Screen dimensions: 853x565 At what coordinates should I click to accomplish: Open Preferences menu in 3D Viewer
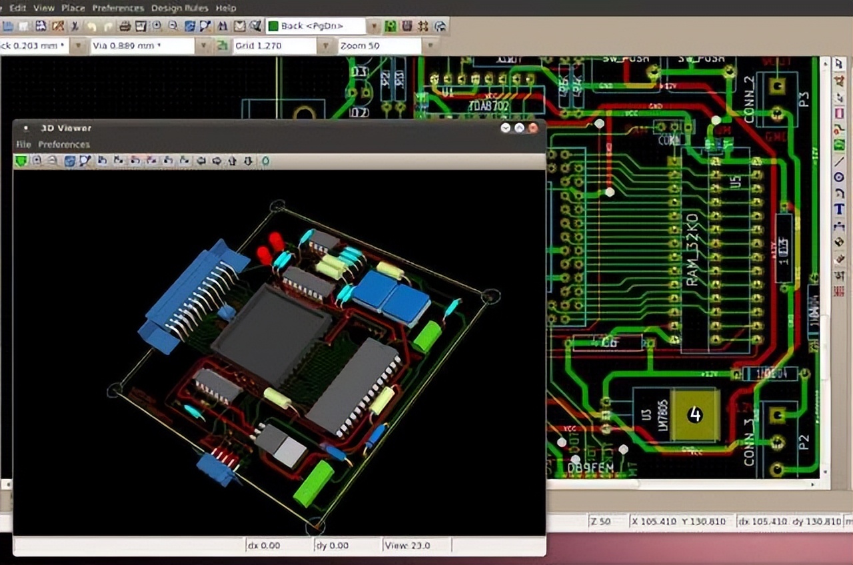click(64, 145)
